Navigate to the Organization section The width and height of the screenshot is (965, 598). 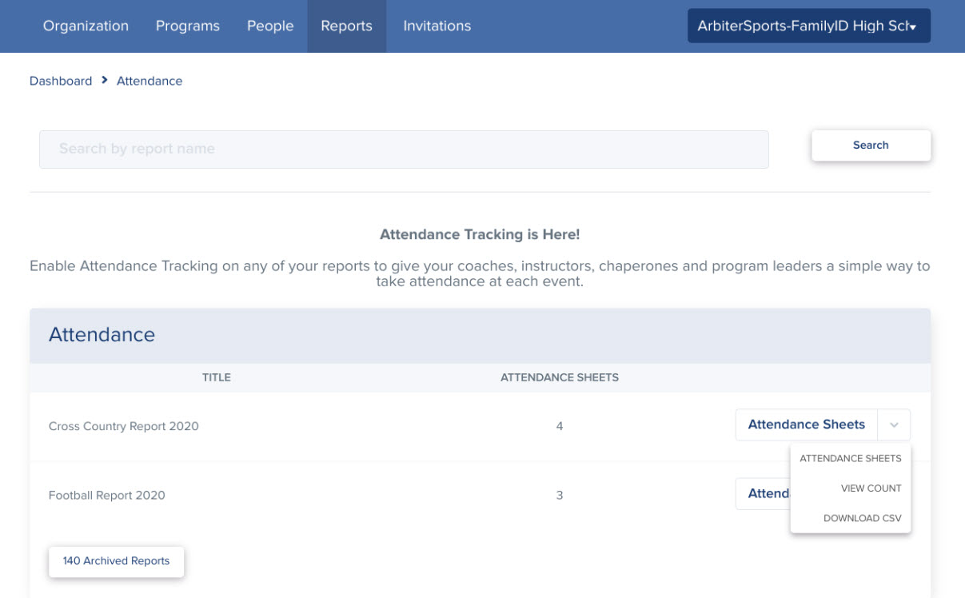pos(85,26)
